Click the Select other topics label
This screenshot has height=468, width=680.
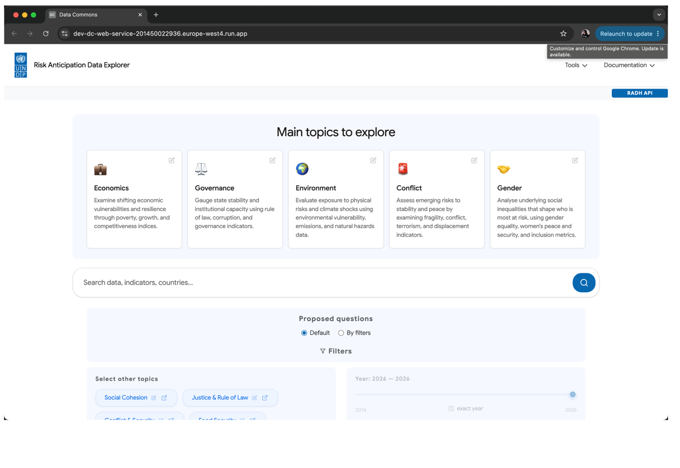(127, 379)
